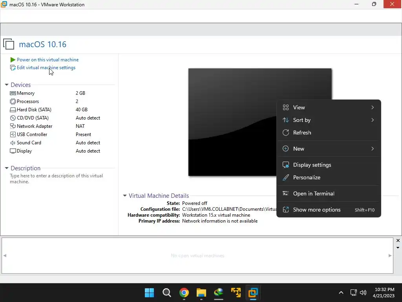Screen dimensions: 402x302
Task: Open the network icon in system tray
Action: click(354, 293)
